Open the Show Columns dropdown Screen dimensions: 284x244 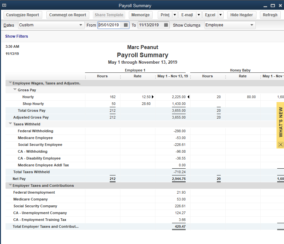(230, 25)
